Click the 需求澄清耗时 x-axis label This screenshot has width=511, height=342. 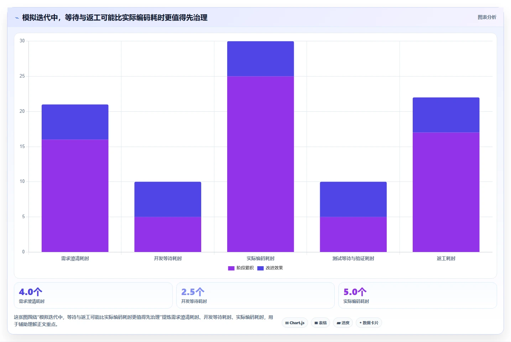click(x=75, y=258)
